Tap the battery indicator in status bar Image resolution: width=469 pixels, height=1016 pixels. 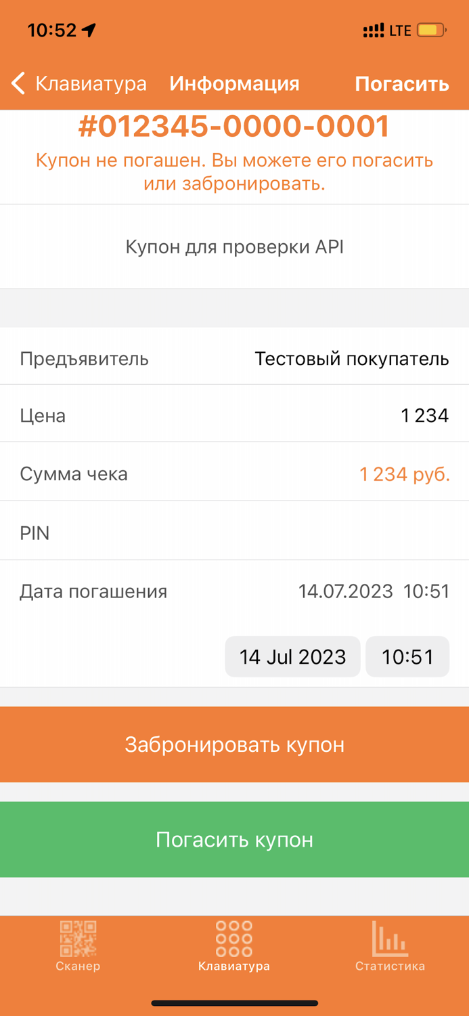[429, 30]
